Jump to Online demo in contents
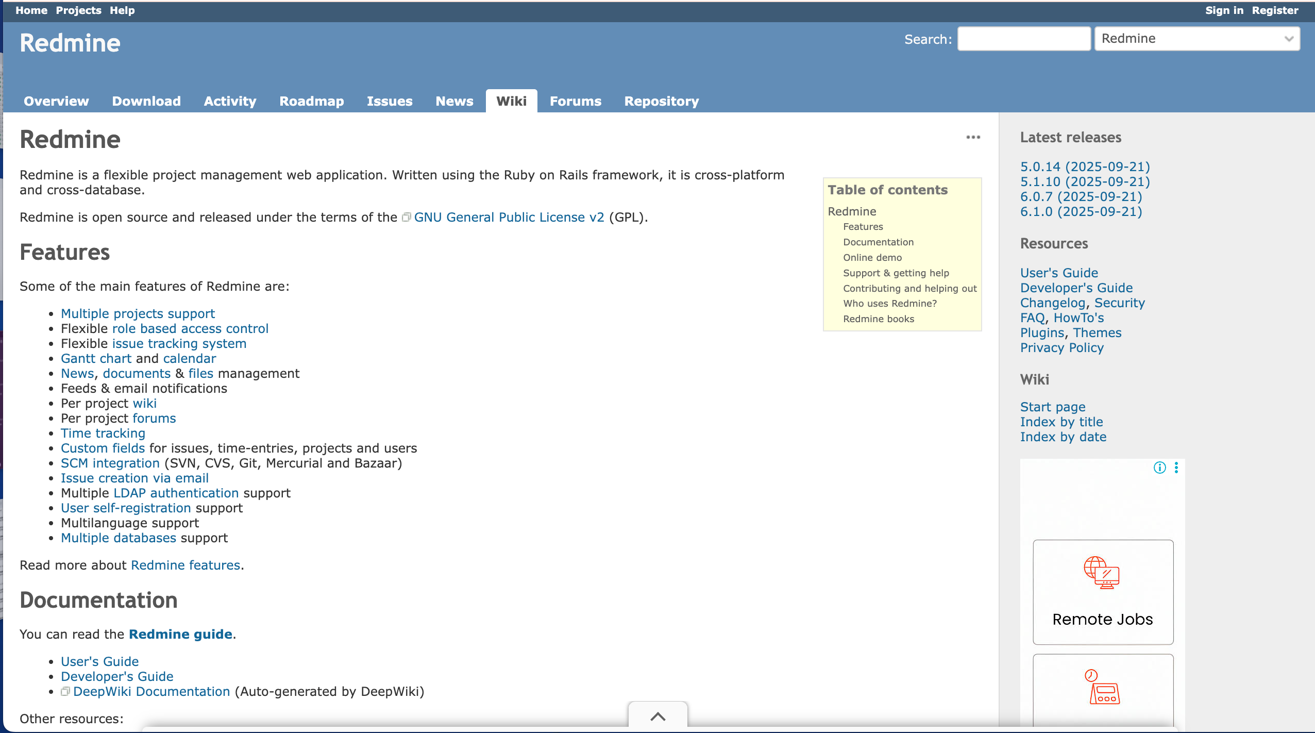This screenshot has height=733, width=1315. pos(872,257)
